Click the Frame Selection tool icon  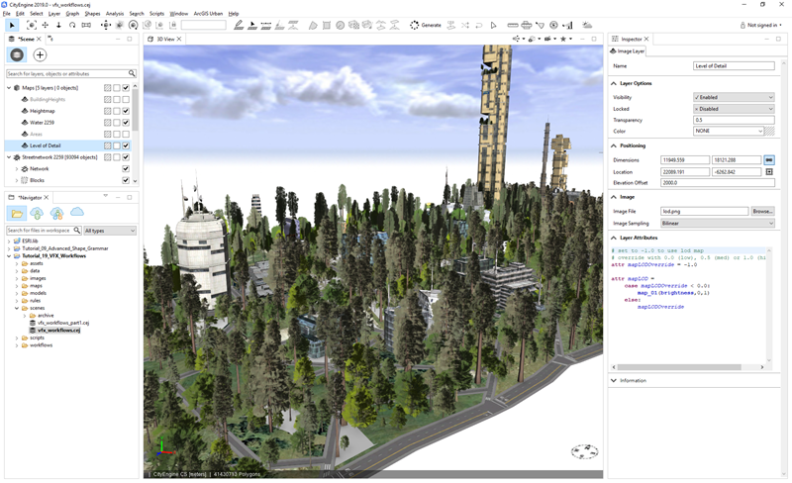32,25
